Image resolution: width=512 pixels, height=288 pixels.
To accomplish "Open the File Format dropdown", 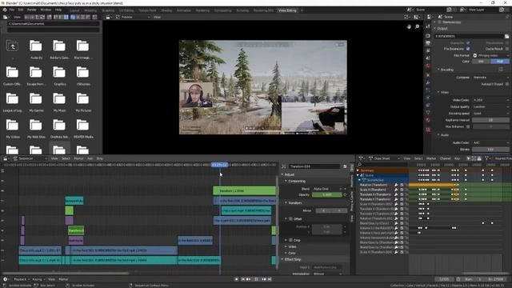I will [x=490, y=55].
